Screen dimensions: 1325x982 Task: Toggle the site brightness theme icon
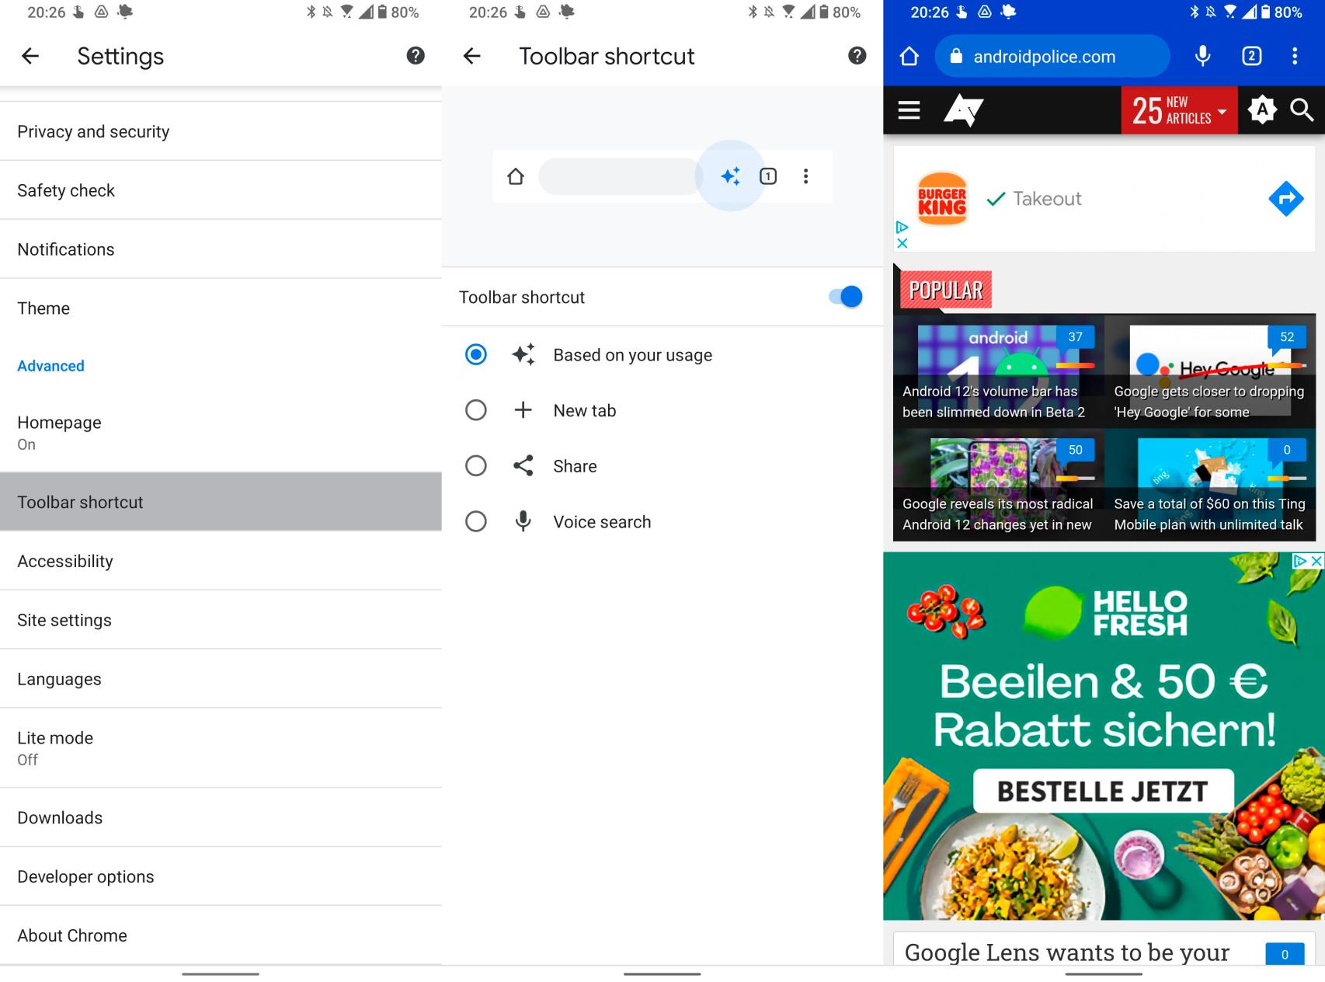coord(1262,110)
